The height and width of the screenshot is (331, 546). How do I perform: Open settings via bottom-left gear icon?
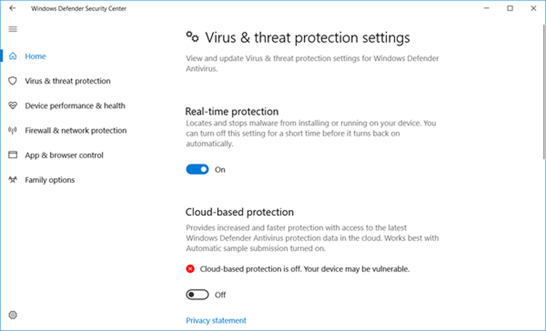pos(13,315)
